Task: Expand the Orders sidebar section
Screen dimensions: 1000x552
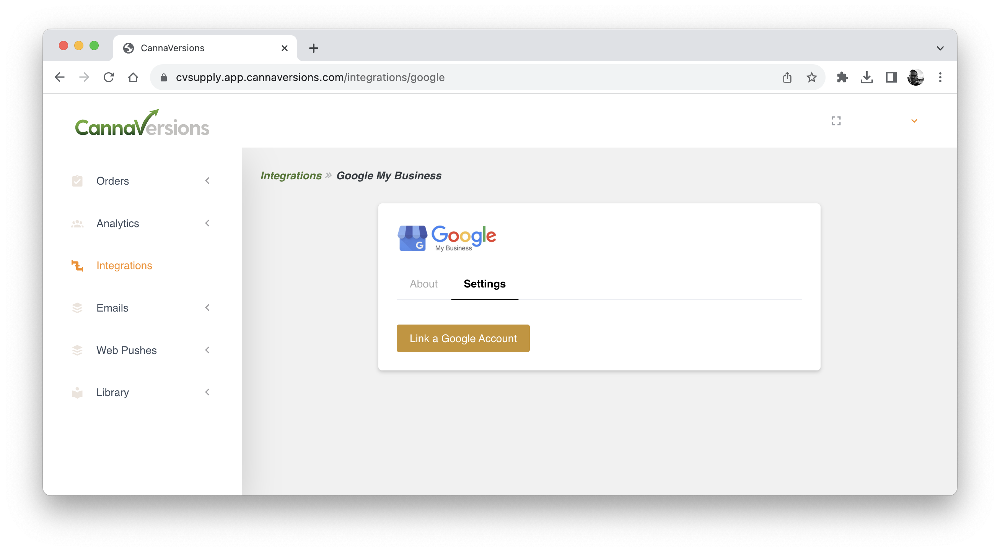Action: click(208, 181)
